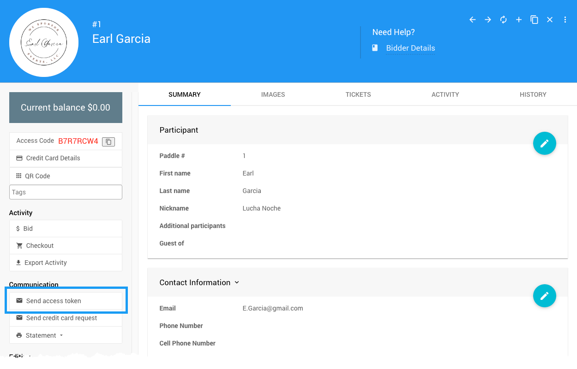This screenshot has width=577, height=369.
Task: Collapse the Contact Information section chevron
Action: click(237, 282)
